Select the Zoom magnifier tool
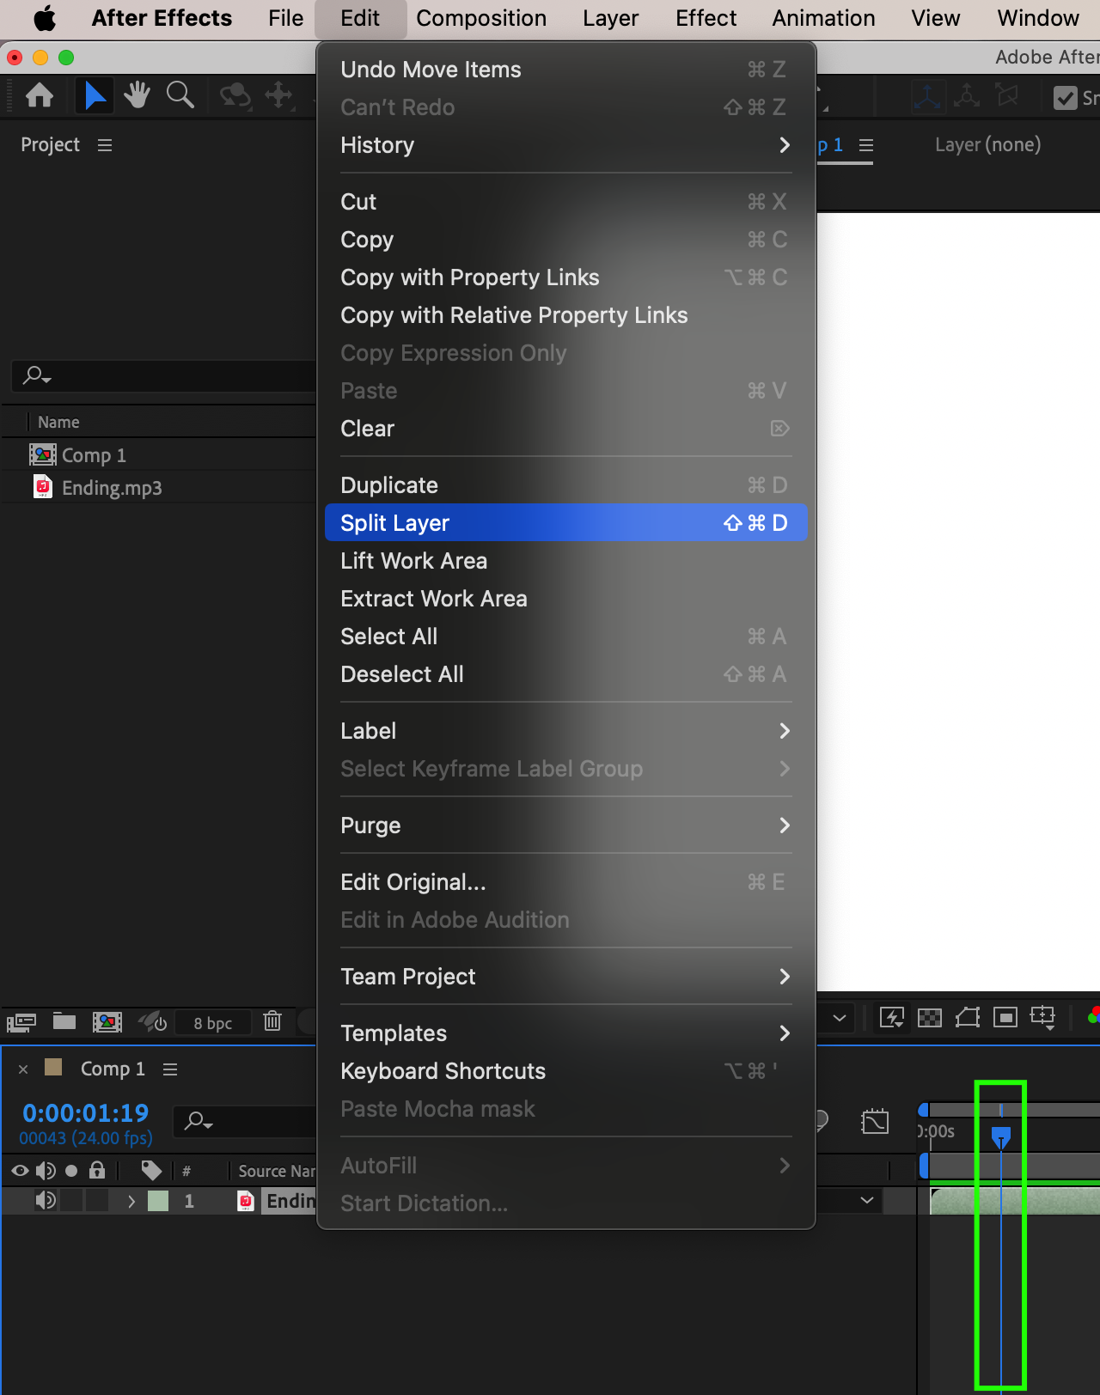The image size is (1100, 1395). (x=180, y=95)
